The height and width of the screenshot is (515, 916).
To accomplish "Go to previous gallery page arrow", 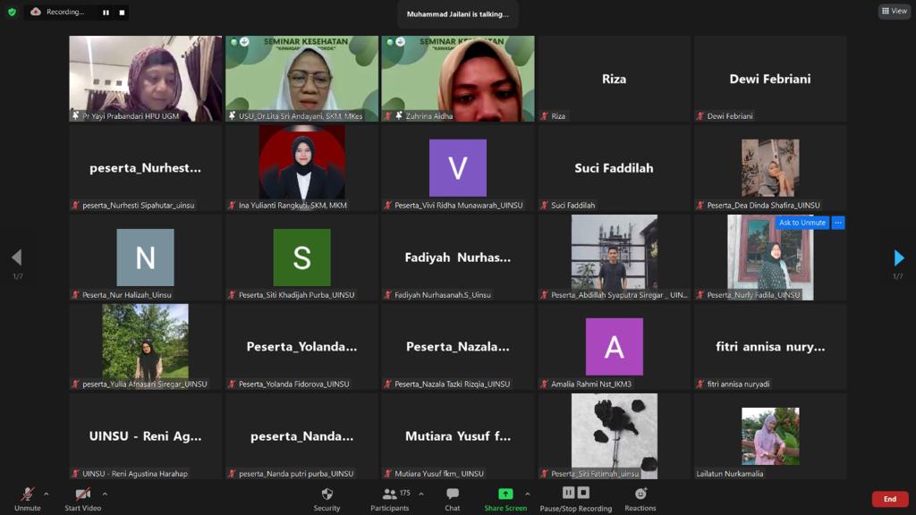I will point(17,257).
